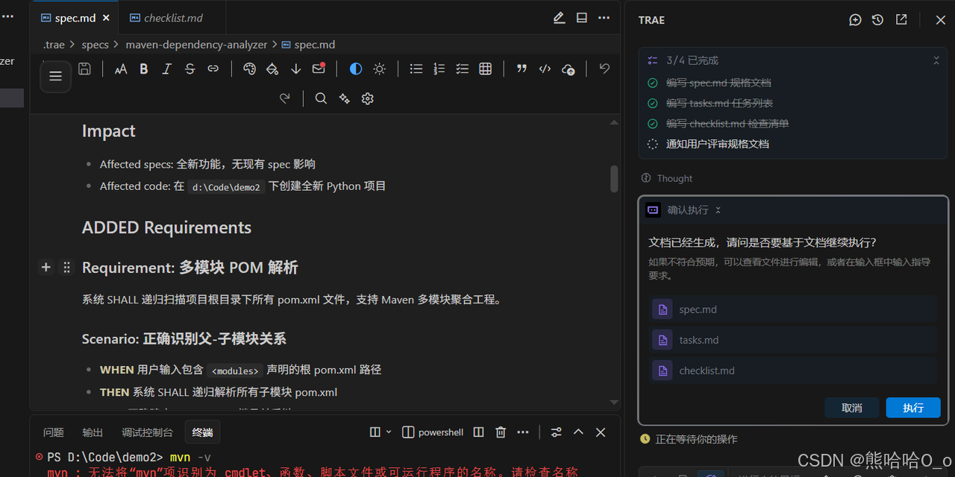This screenshot has height=477, width=955.
Task: Open terminal panel settings sliders
Action: (556, 432)
